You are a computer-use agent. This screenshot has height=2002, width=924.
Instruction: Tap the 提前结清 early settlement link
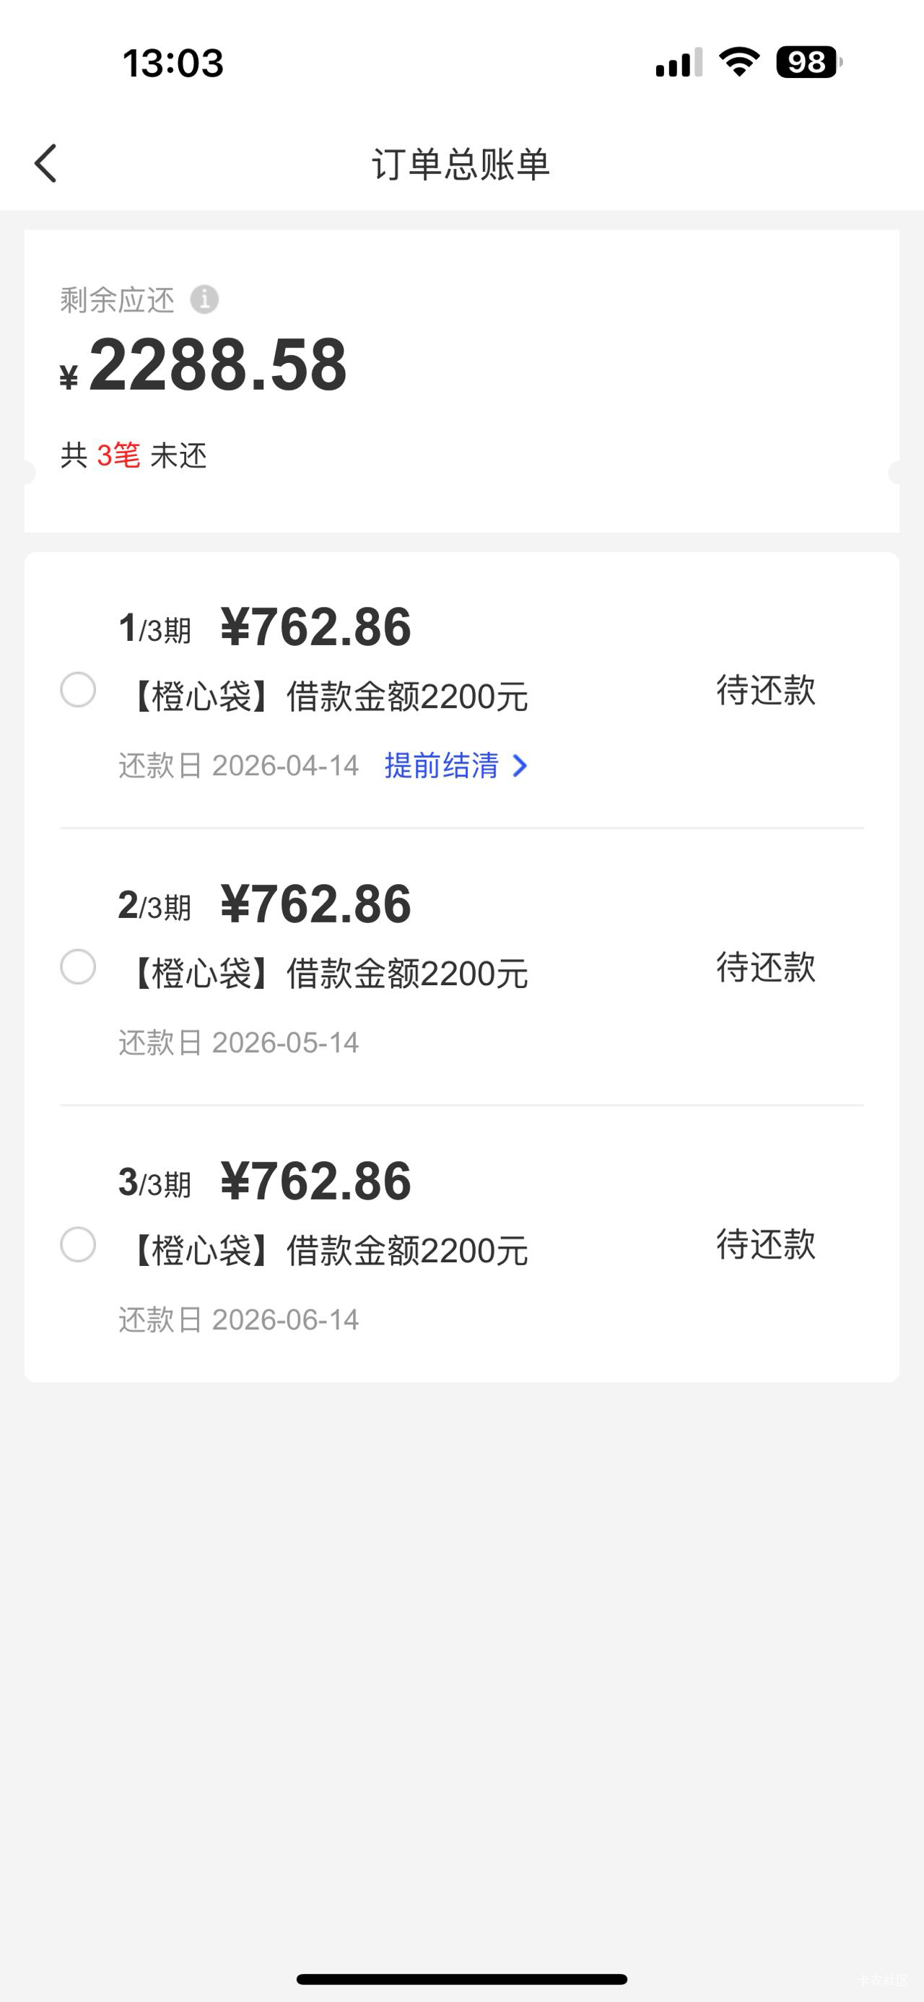441,766
